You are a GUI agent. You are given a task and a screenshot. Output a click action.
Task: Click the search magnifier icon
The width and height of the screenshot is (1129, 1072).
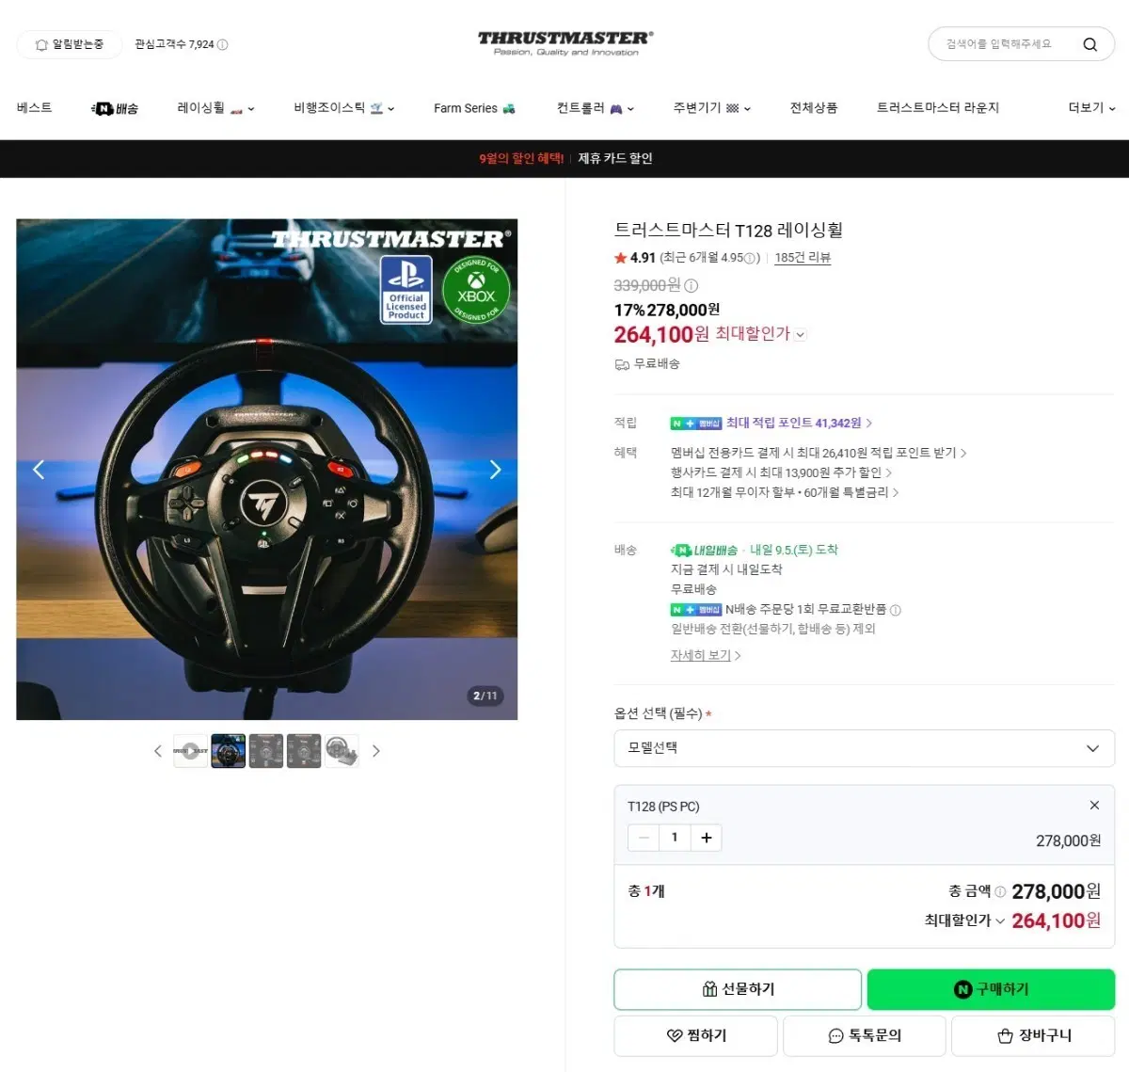click(x=1089, y=44)
